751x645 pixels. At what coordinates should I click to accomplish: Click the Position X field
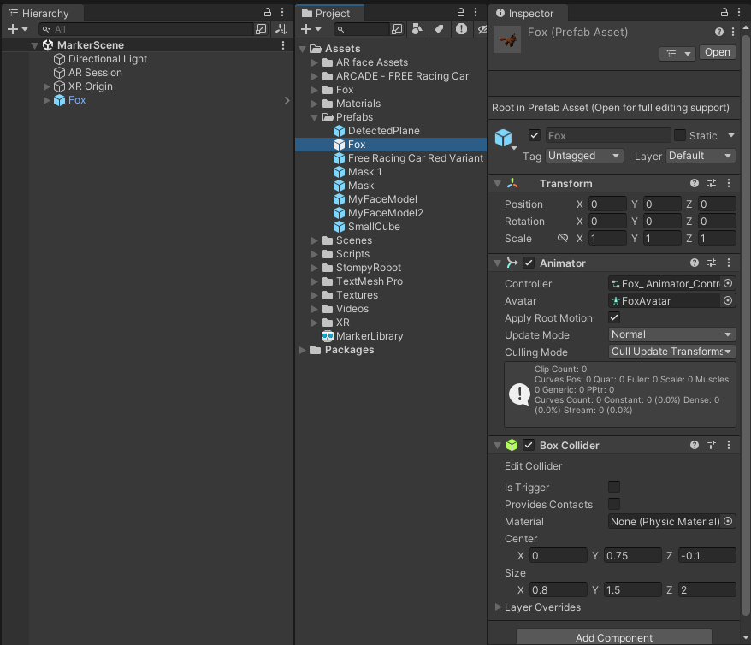pos(607,204)
